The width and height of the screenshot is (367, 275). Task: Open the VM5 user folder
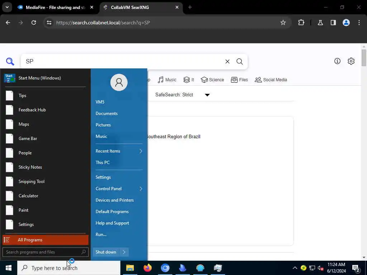coord(100,102)
